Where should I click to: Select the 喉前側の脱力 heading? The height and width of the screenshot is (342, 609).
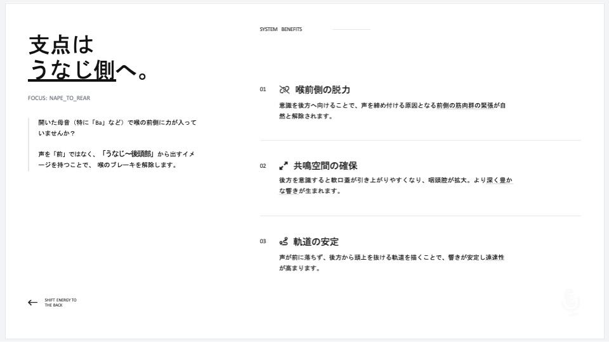(x=323, y=90)
